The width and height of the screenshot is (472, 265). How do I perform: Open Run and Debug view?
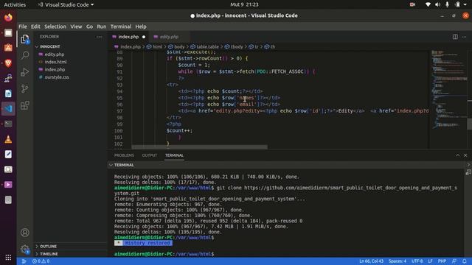(25, 72)
